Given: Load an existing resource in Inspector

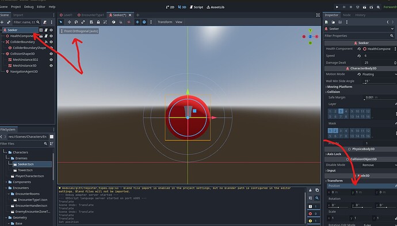Looking at the screenshot, I should (x=333, y=22).
